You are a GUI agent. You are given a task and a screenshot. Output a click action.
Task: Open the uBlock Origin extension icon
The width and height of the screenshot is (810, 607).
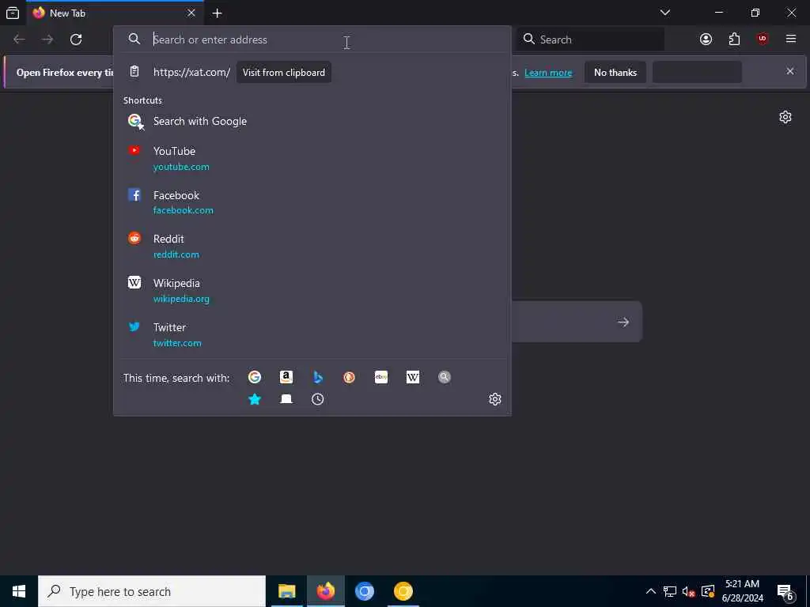pyautogui.click(x=763, y=40)
